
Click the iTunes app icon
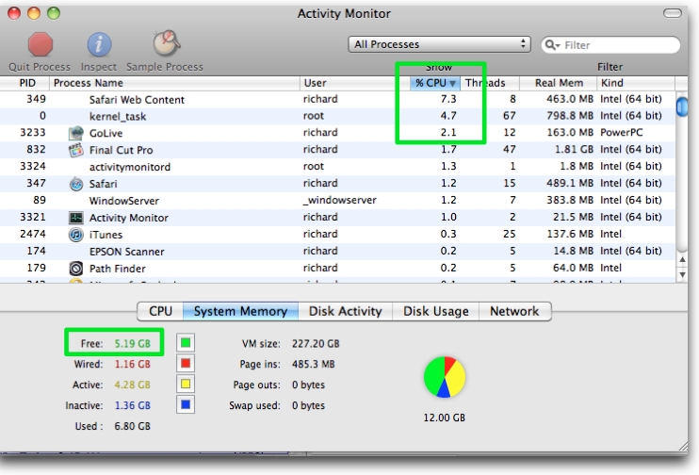coord(76,235)
